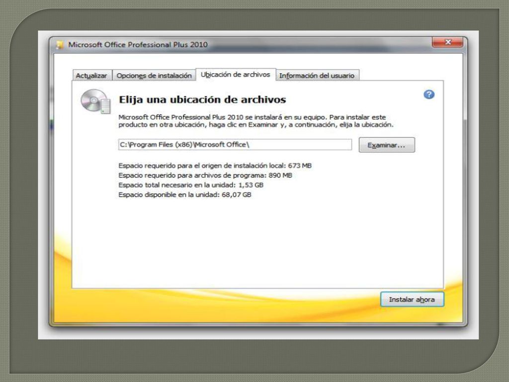Image resolution: width=509 pixels, height=382 pixels.
Task: Go to the Información del usuario tab
Action: click(x=317, y=76)
